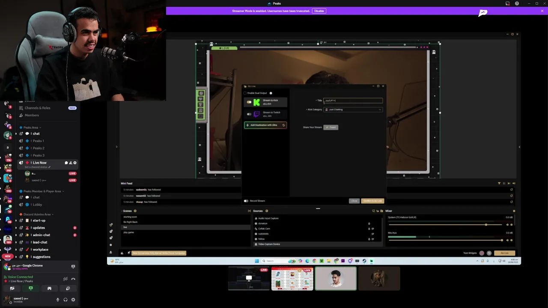
Task: Open the suggestions channel
Action: click(47, 257)
